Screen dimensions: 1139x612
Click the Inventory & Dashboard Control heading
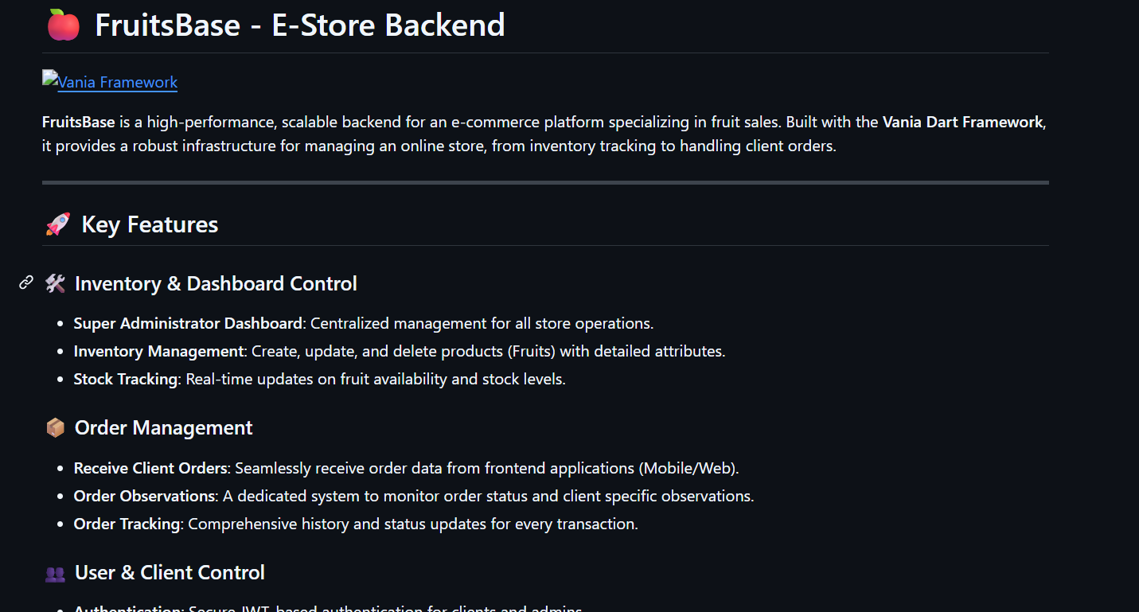[216, 283]
